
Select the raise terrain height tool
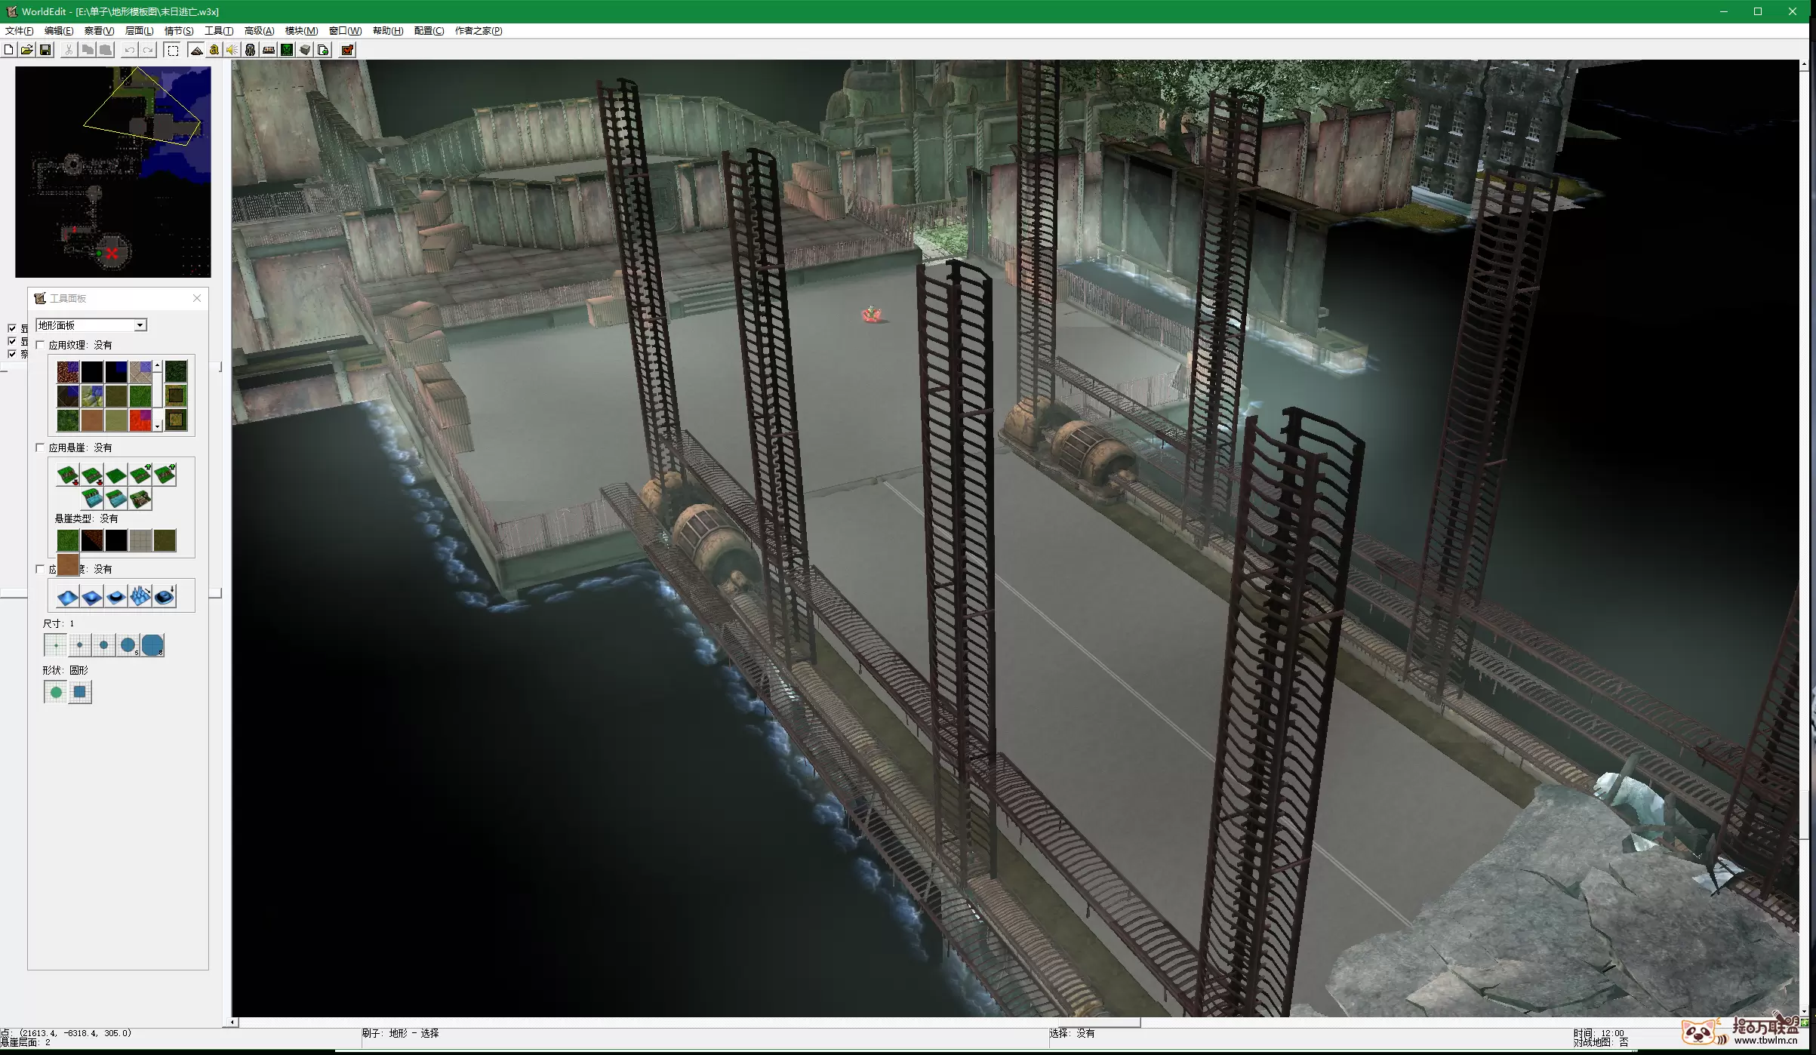tap(67, 598)
